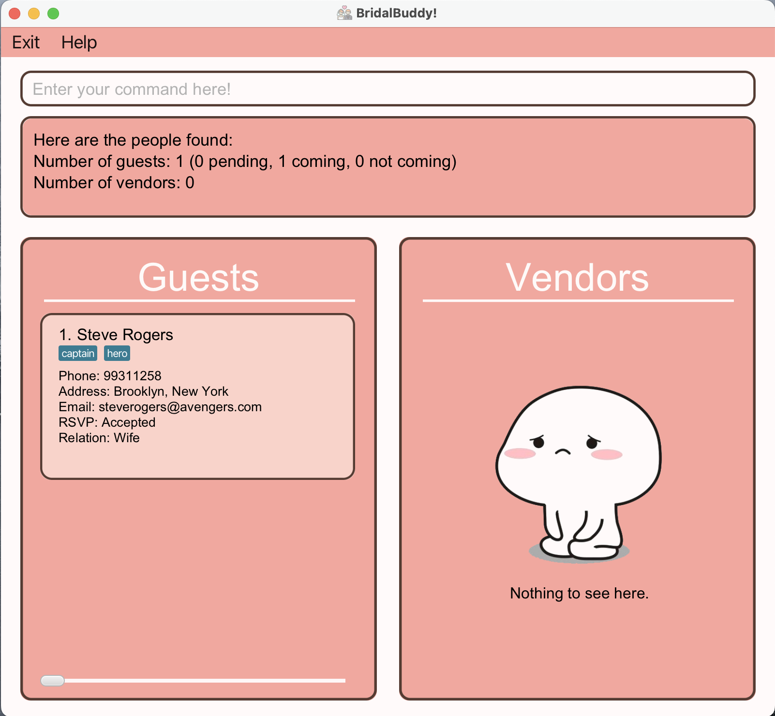Screen dimensions: 775x716
Task: Click the sad mascot image in Vendors
Action: 579,475
